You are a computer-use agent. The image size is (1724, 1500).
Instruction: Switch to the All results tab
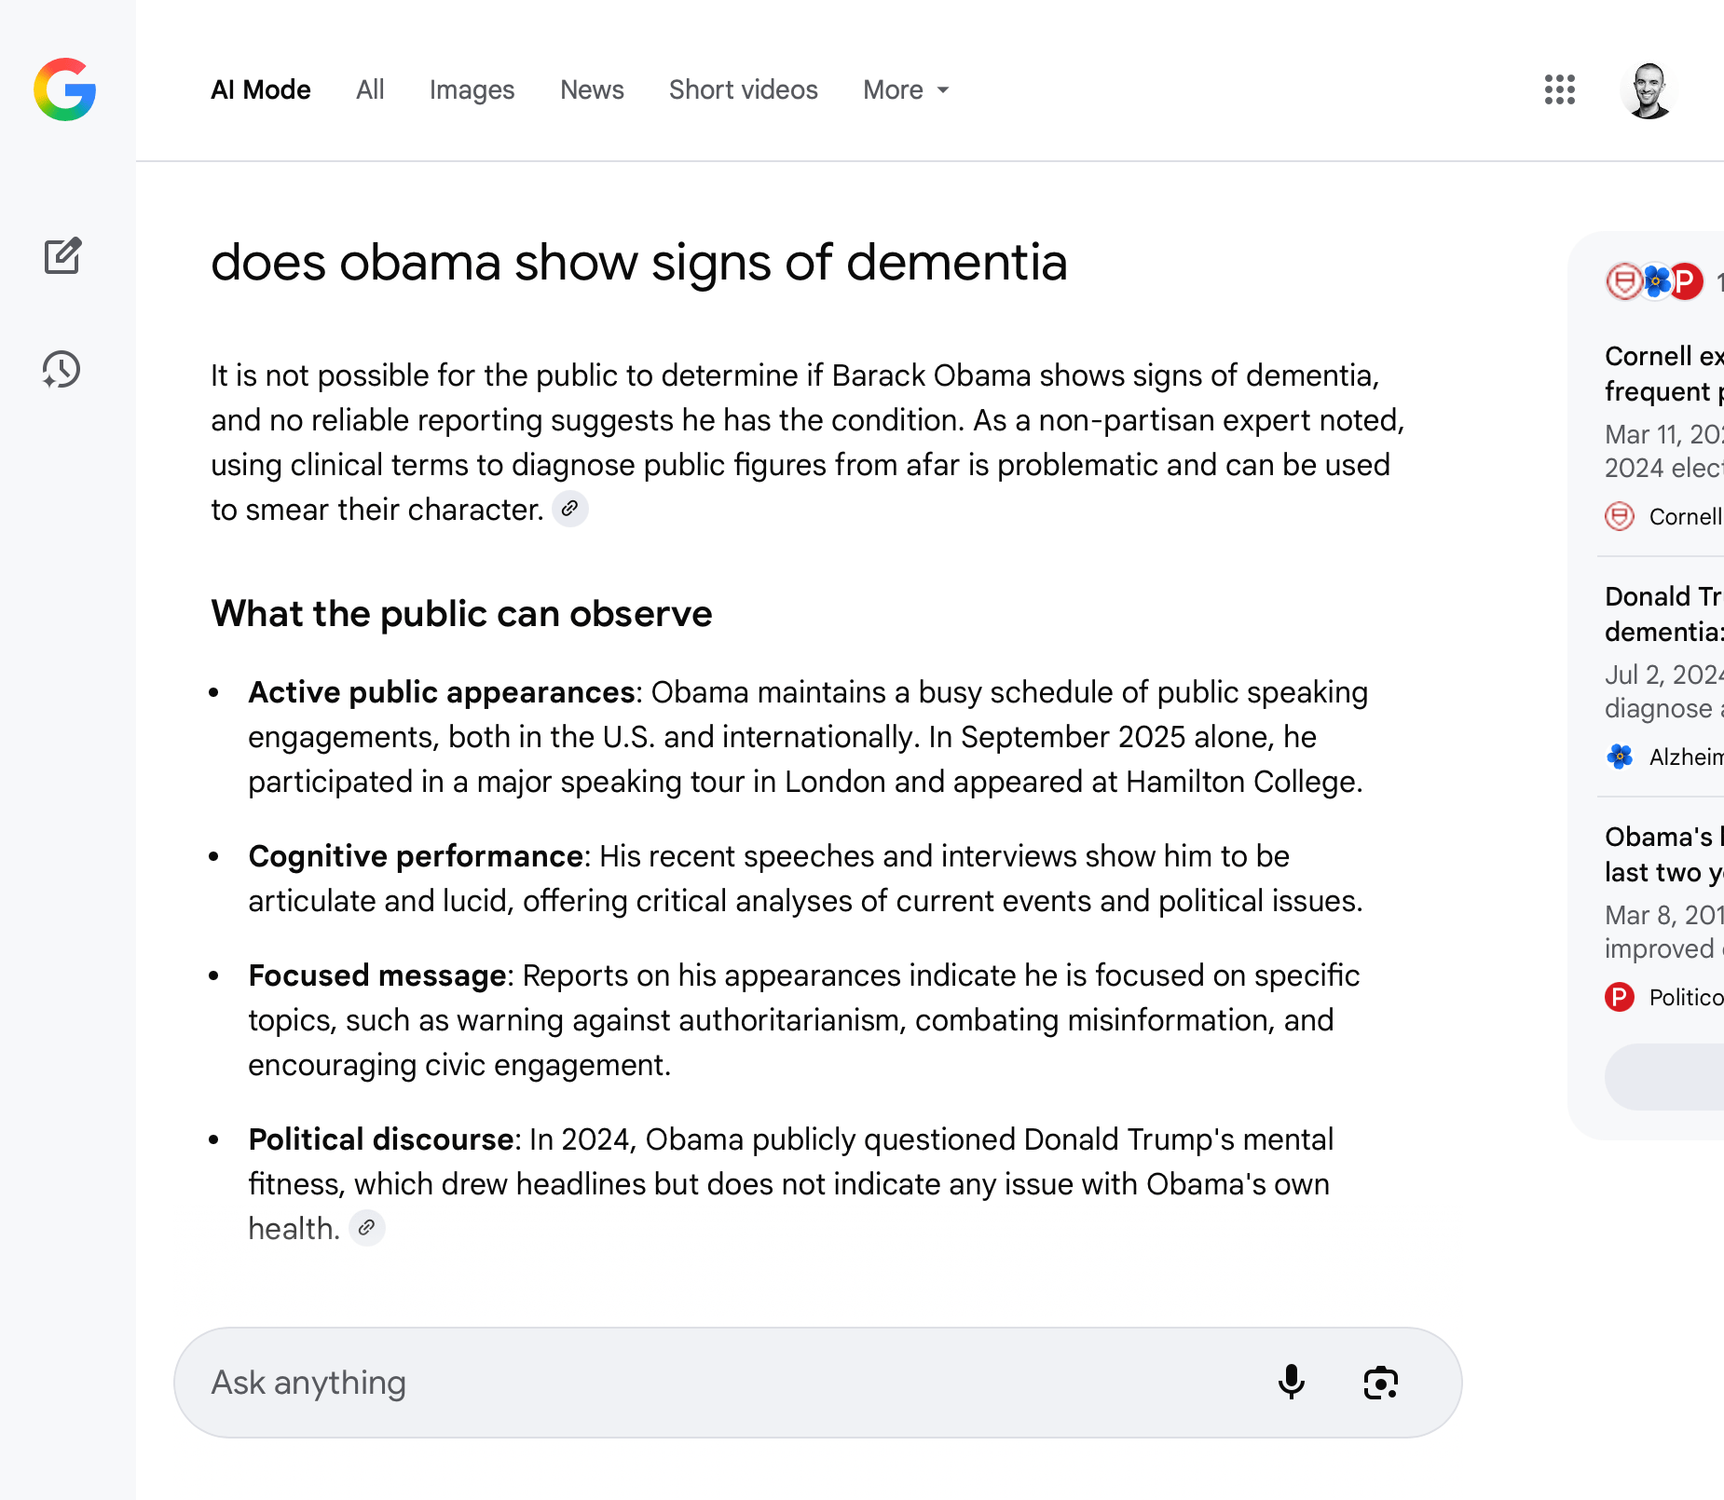coord(370,89)
